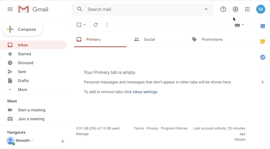Get add-ons plus icon in side panel
270x149 pixels.
coord(263,82)
